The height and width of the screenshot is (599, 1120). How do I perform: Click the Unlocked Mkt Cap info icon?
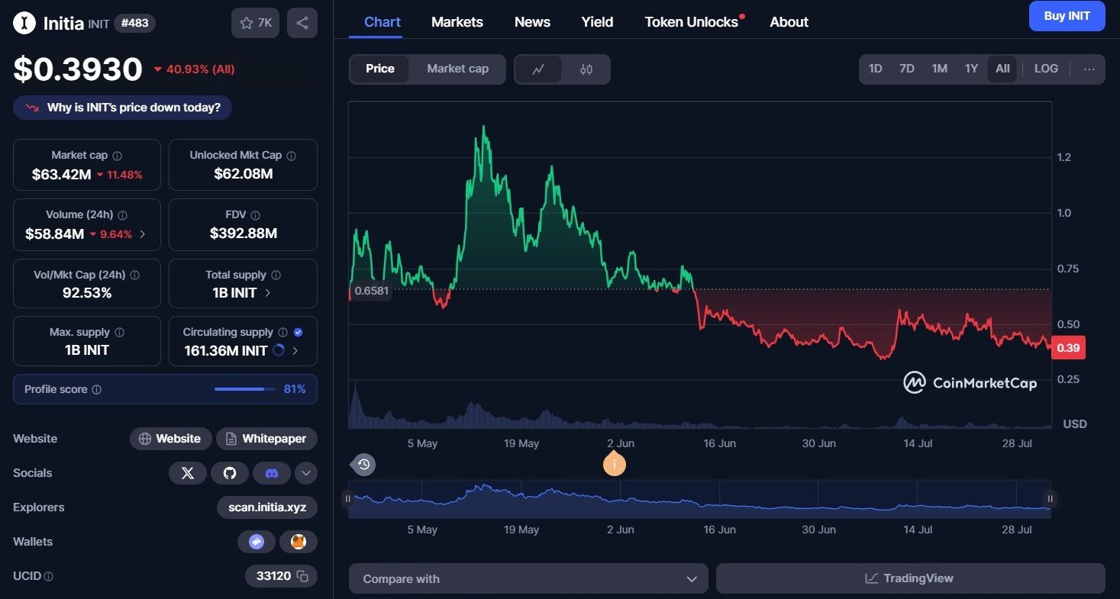pyautogui.click(x=291, y=156)
